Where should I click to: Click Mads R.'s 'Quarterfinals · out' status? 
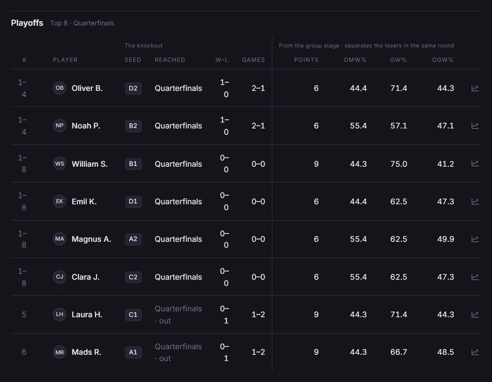(x=178, y=352)
